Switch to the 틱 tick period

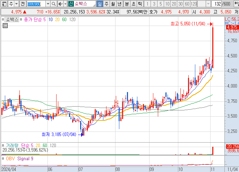point(140,4)
